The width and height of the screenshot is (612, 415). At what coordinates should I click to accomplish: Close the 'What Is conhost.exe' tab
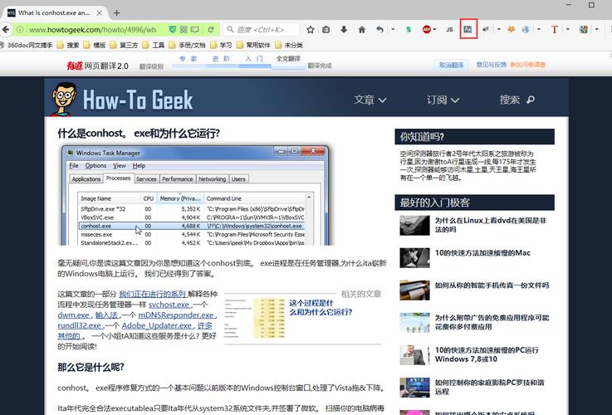99,13
